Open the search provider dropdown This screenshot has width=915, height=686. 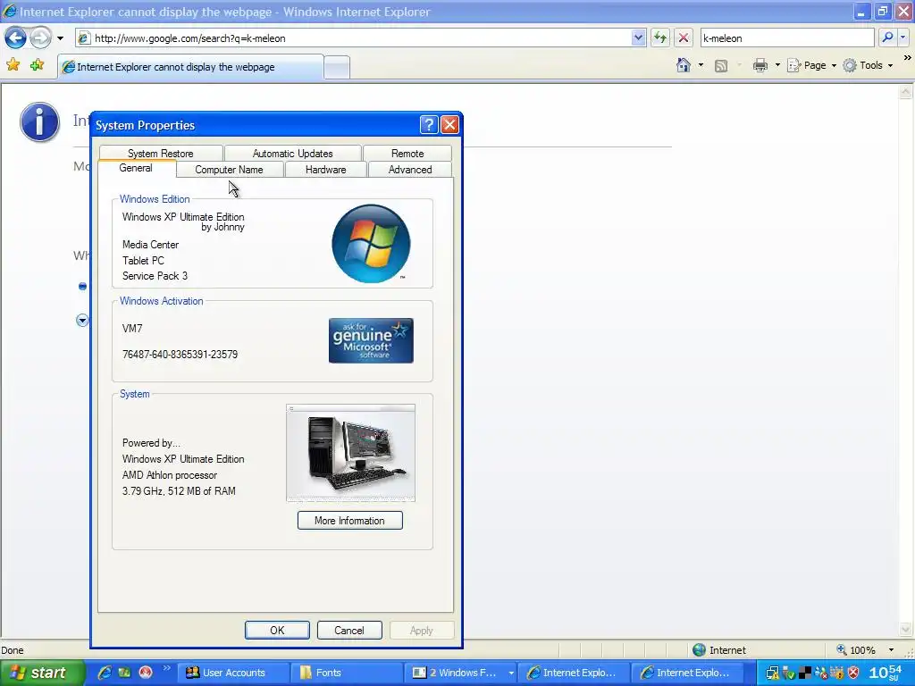(x=902, y=38)
